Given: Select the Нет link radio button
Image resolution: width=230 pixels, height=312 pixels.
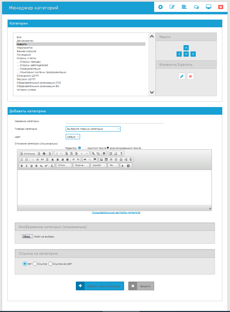Looking at the screenshot, I should [25, 264].
